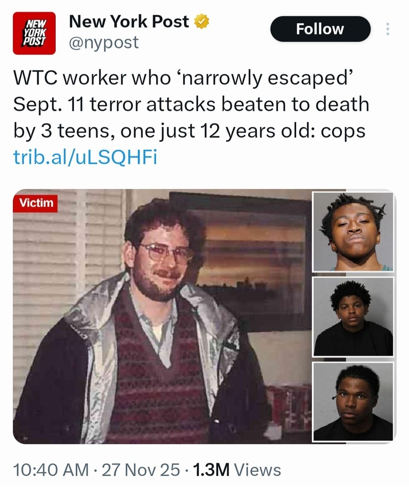Open the @nypost handle
The height and width of the screenshot is (487, 409).
click(x=104, y=42)
